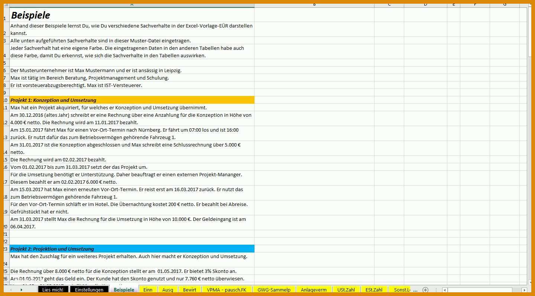
Task: Select cell 'Am 31.03.2017 stellt Max die Rechnung'
Action: point(132,223)
